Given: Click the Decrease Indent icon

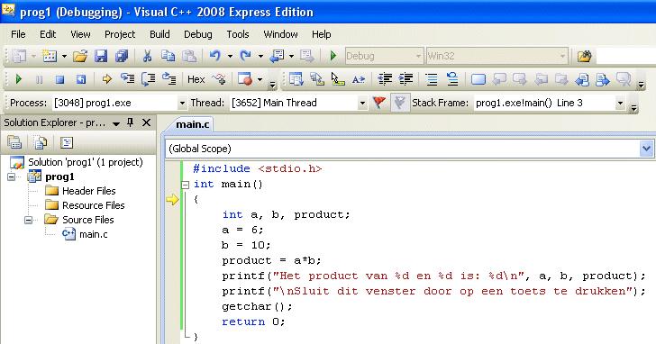Looking at the screenshot, I should [385, 79].
